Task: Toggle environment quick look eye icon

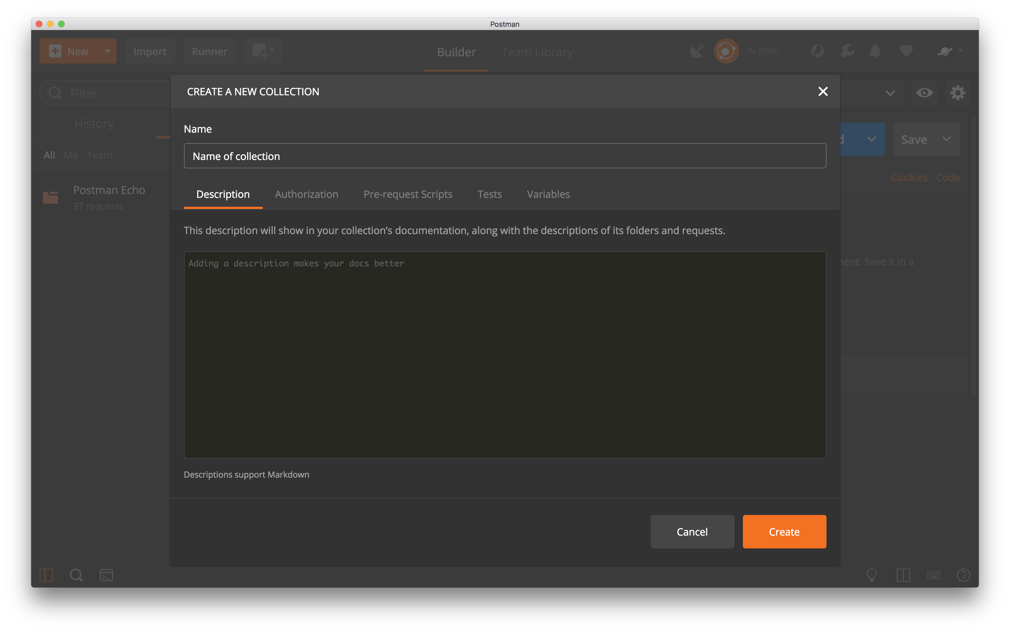Action: pos(924,93)
